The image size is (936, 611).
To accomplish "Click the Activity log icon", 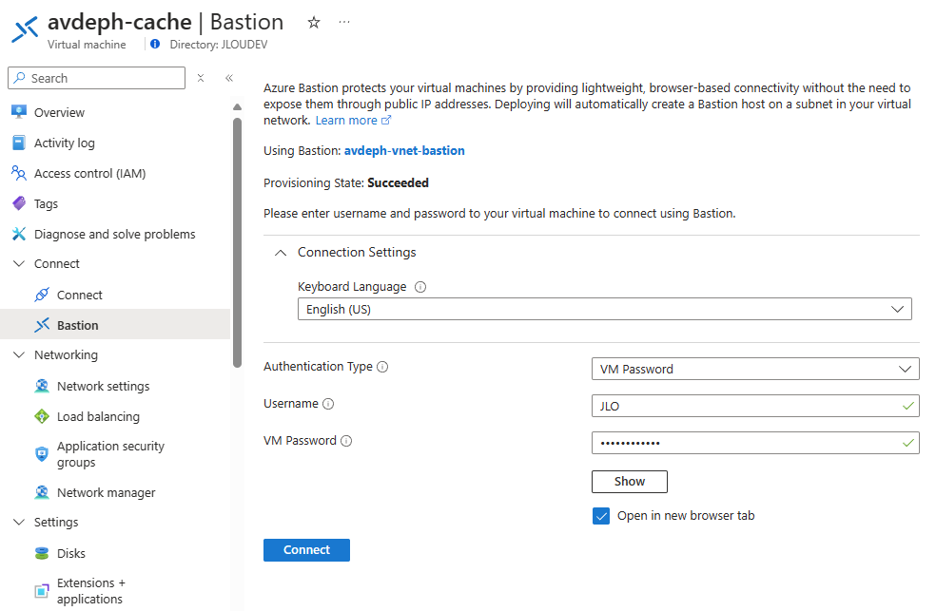I will (19, 143).
